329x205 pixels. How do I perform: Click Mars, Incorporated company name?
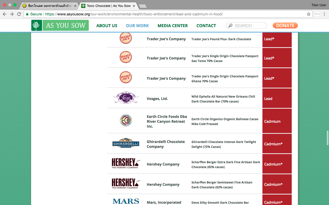[x=164, y=202]
